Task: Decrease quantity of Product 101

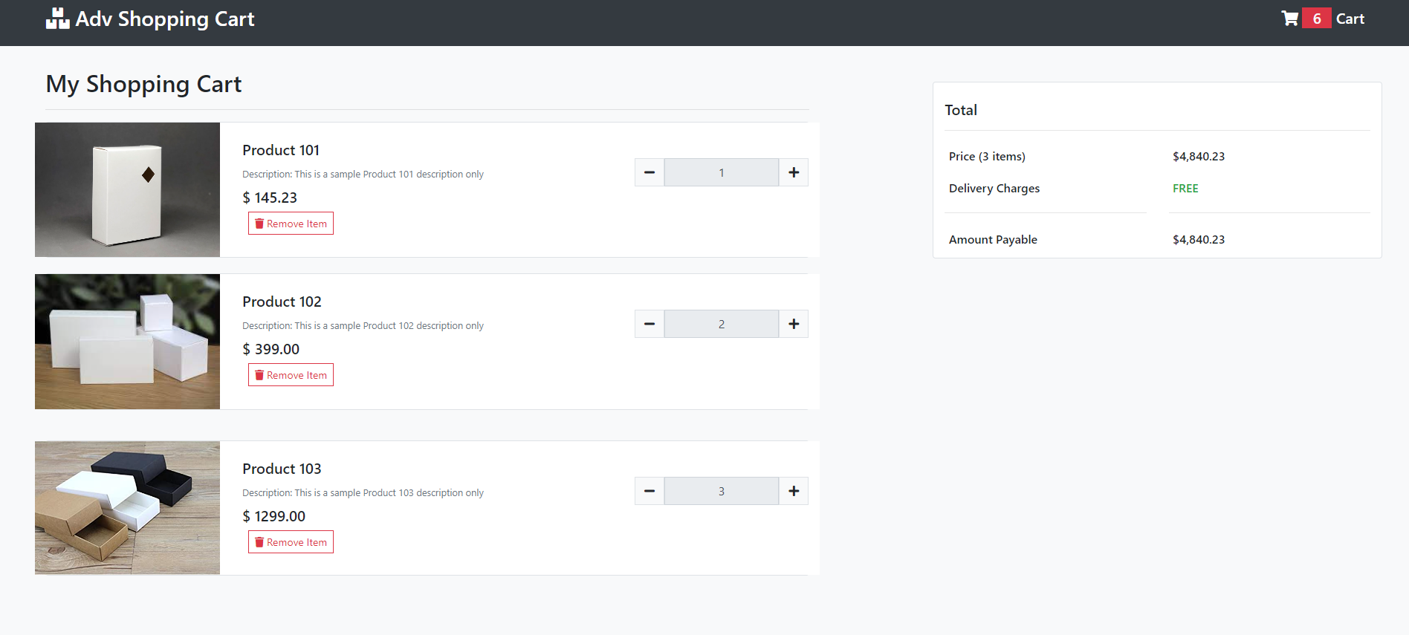Action: 650,172
